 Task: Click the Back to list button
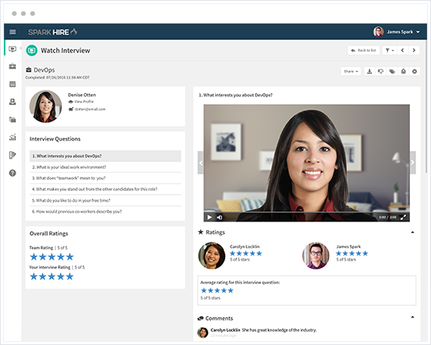click(x=364, y=50)
